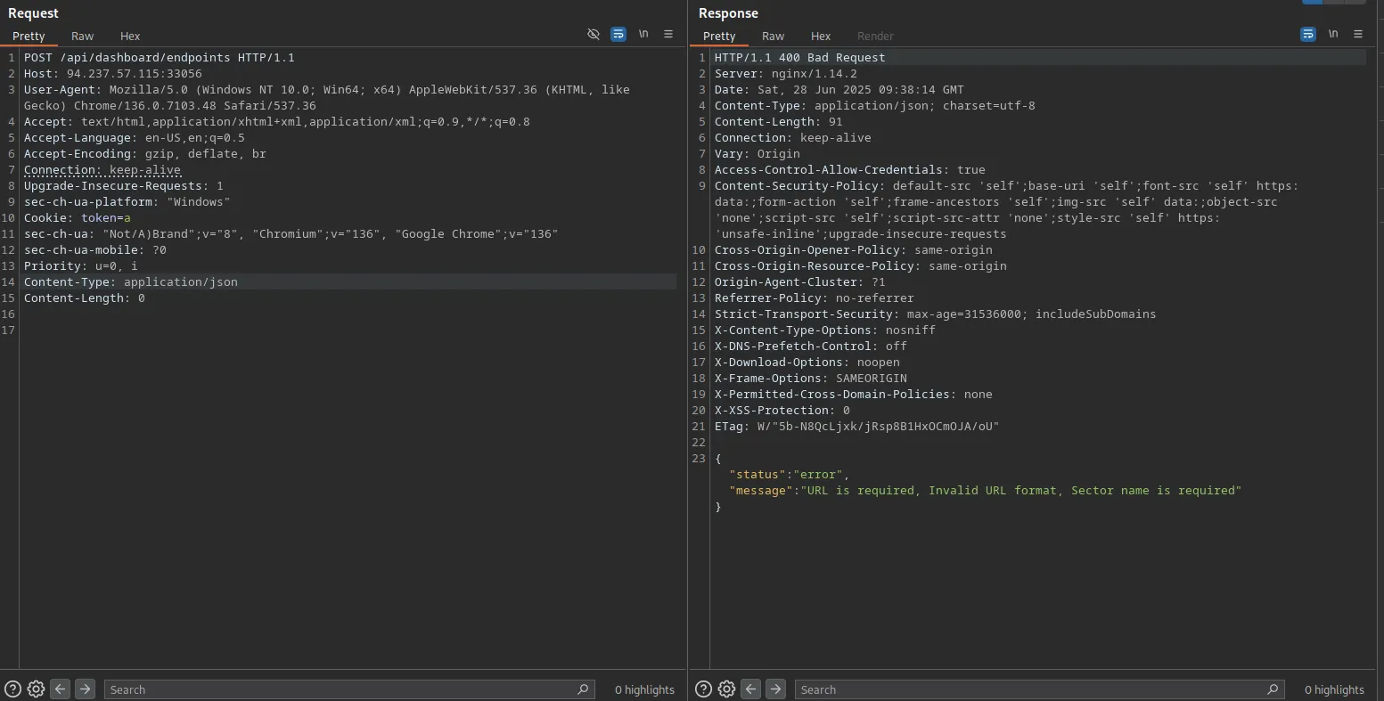The width and height of the screenshot is (1384, 701).
Task: Toggle hidden-characters eye icon in Request panel
Action: (x=594, y=35)
